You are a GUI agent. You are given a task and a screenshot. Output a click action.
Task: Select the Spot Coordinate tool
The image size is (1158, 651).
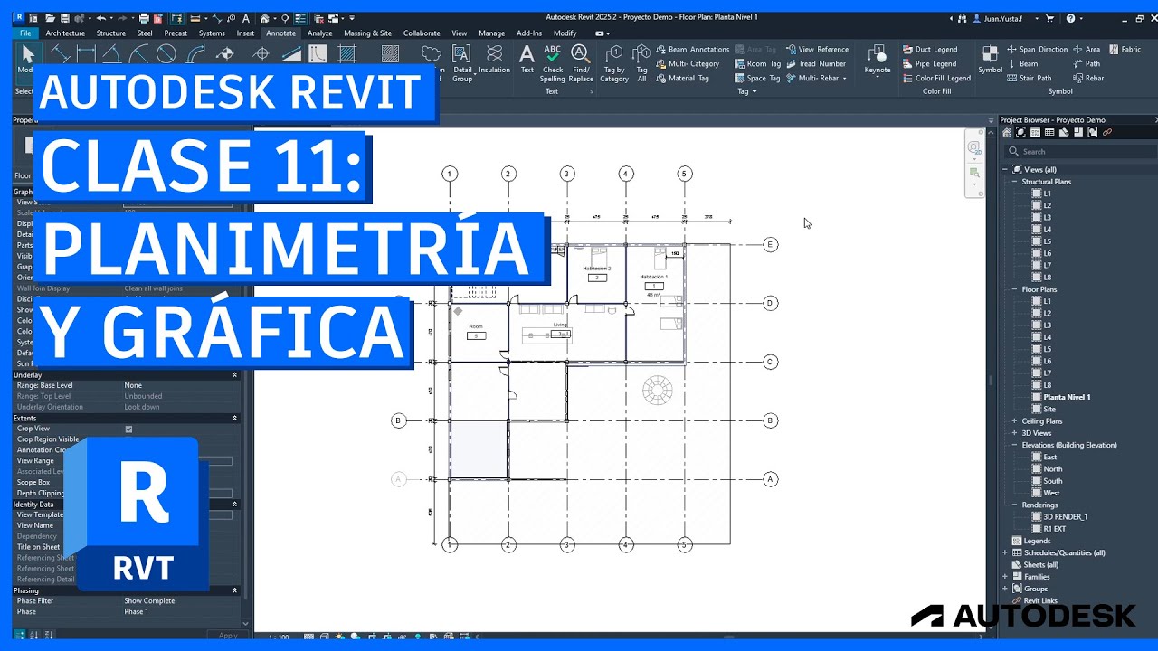point(261,53)
